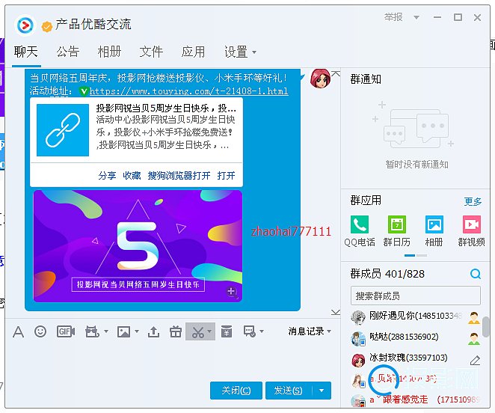The height and width of the screenshot is (413, 495).
Task: Upload a file with the upload icon
Action: [x=153, y=331]
